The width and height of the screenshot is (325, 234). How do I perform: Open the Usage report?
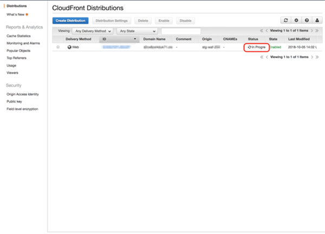11,66
